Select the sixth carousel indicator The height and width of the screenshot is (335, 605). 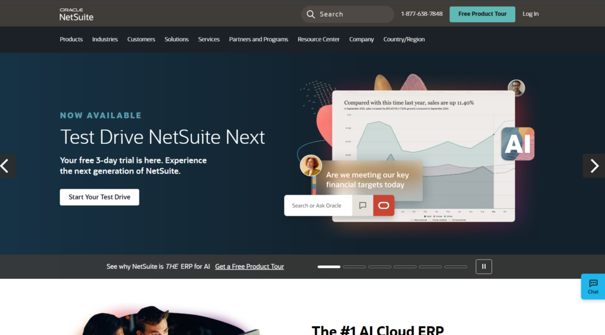coord(456,267)
